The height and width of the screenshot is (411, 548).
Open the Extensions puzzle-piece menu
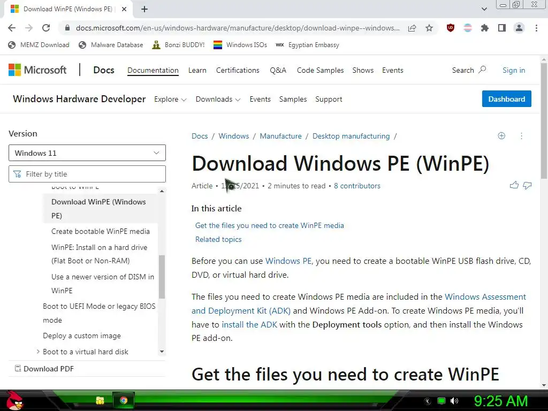coord(484,28)
